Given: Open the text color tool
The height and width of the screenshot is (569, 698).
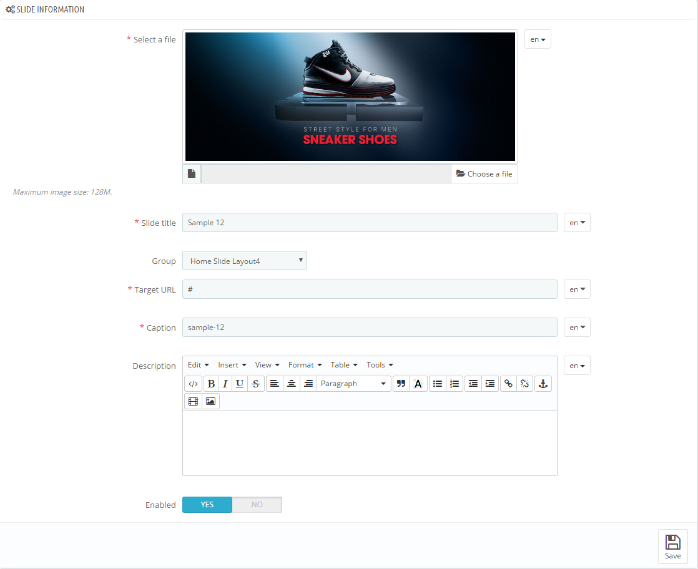Looking at the screenshot, I should coord(418,384).
